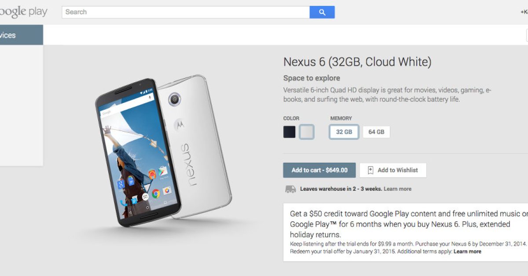Screen dimensions: 528x276
Task: Choose the dark blue color swatch
Action: (x=290, y=132)
